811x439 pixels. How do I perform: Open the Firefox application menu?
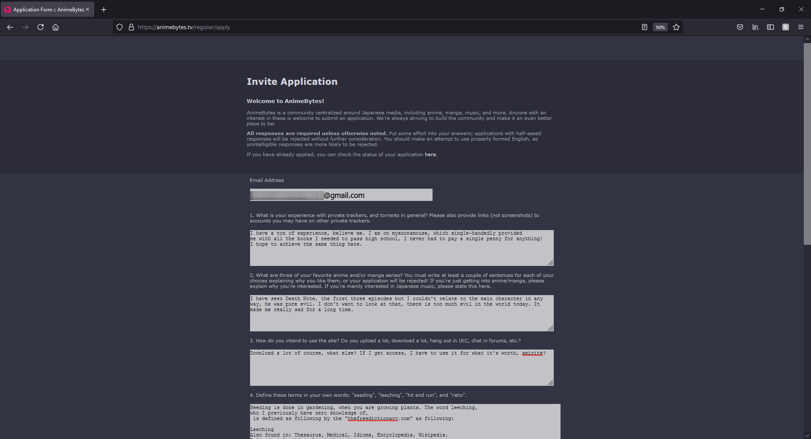click(x=801, y=27)
